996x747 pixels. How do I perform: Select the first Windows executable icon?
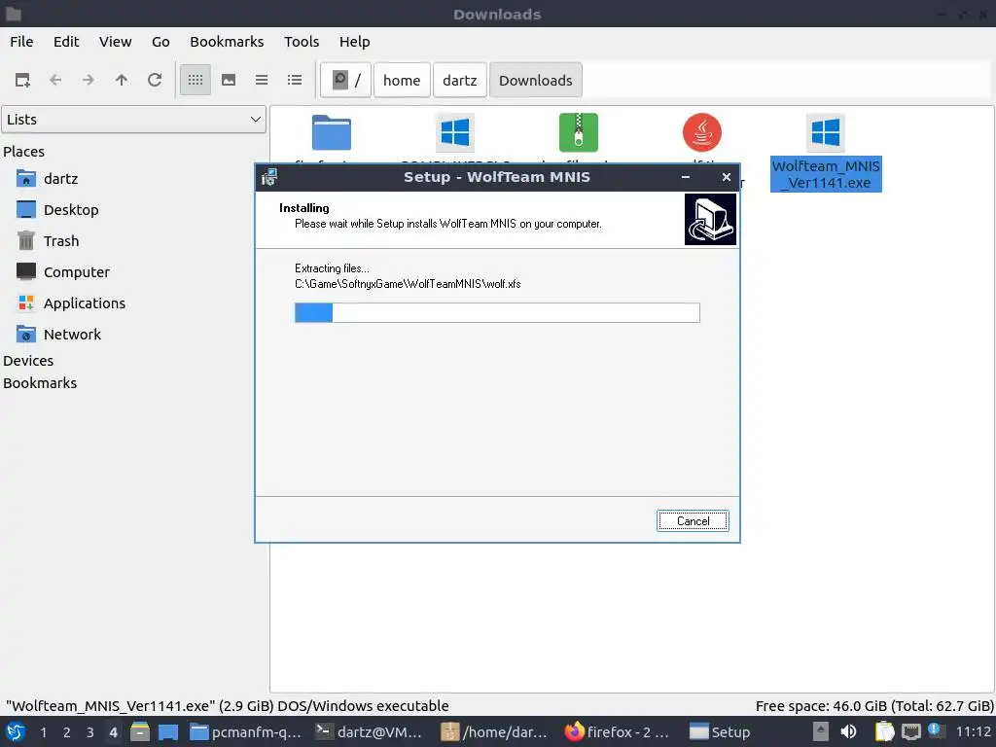coord(455,132)
